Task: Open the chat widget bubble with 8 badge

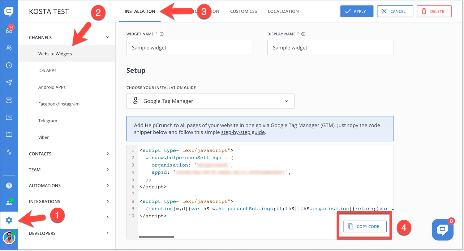Action: 443,229
